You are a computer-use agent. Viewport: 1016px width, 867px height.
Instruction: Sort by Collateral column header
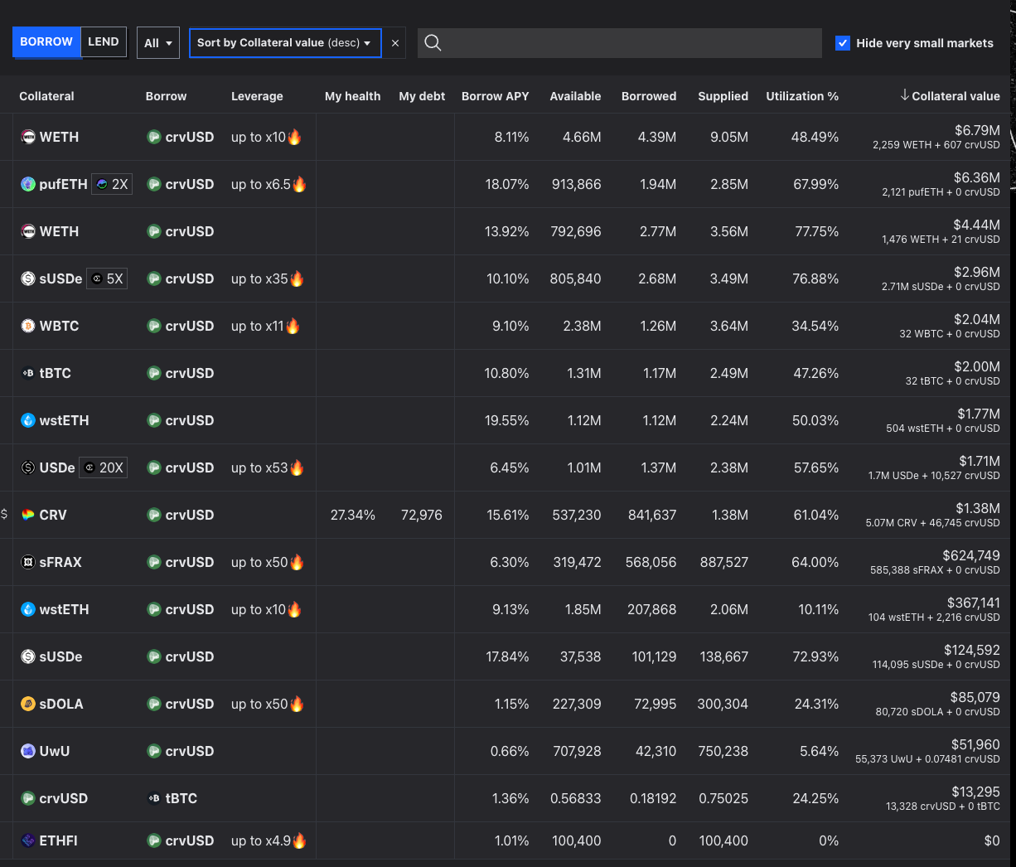(46, 96)
